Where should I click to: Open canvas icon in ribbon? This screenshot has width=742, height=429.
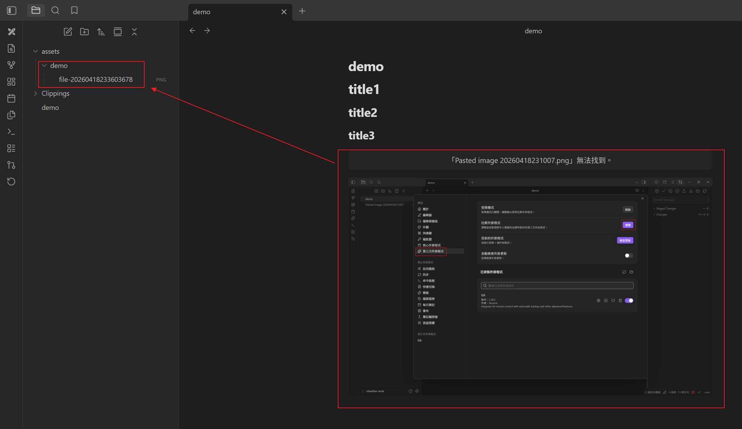click(x=11, y=82)
